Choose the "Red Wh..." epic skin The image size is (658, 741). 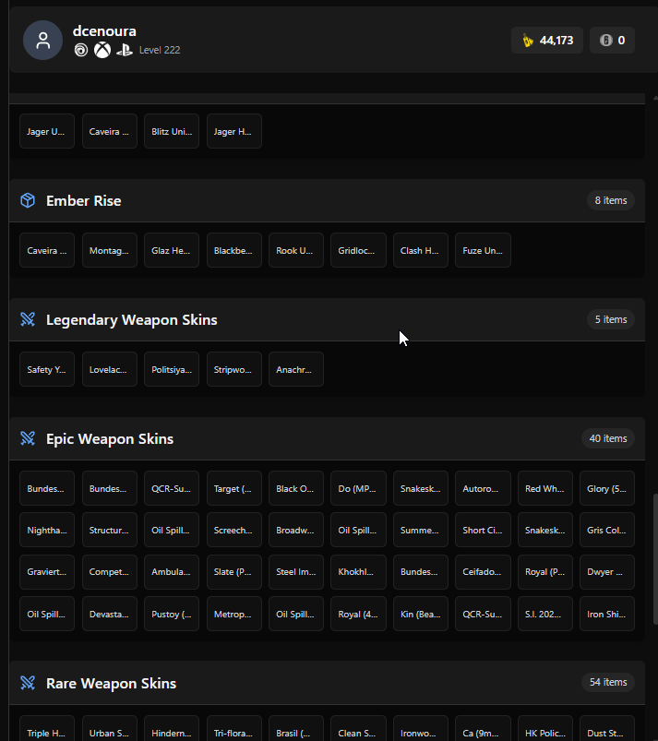(x=545, y=489)
